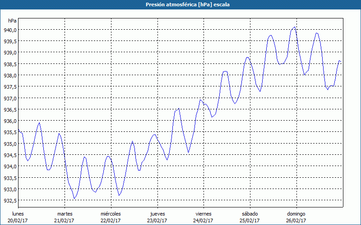This screenshot has width=361, height=225.
Task: Select the 934,0 y-axis value
Action: pyautogui.click(x=10, y=167)
